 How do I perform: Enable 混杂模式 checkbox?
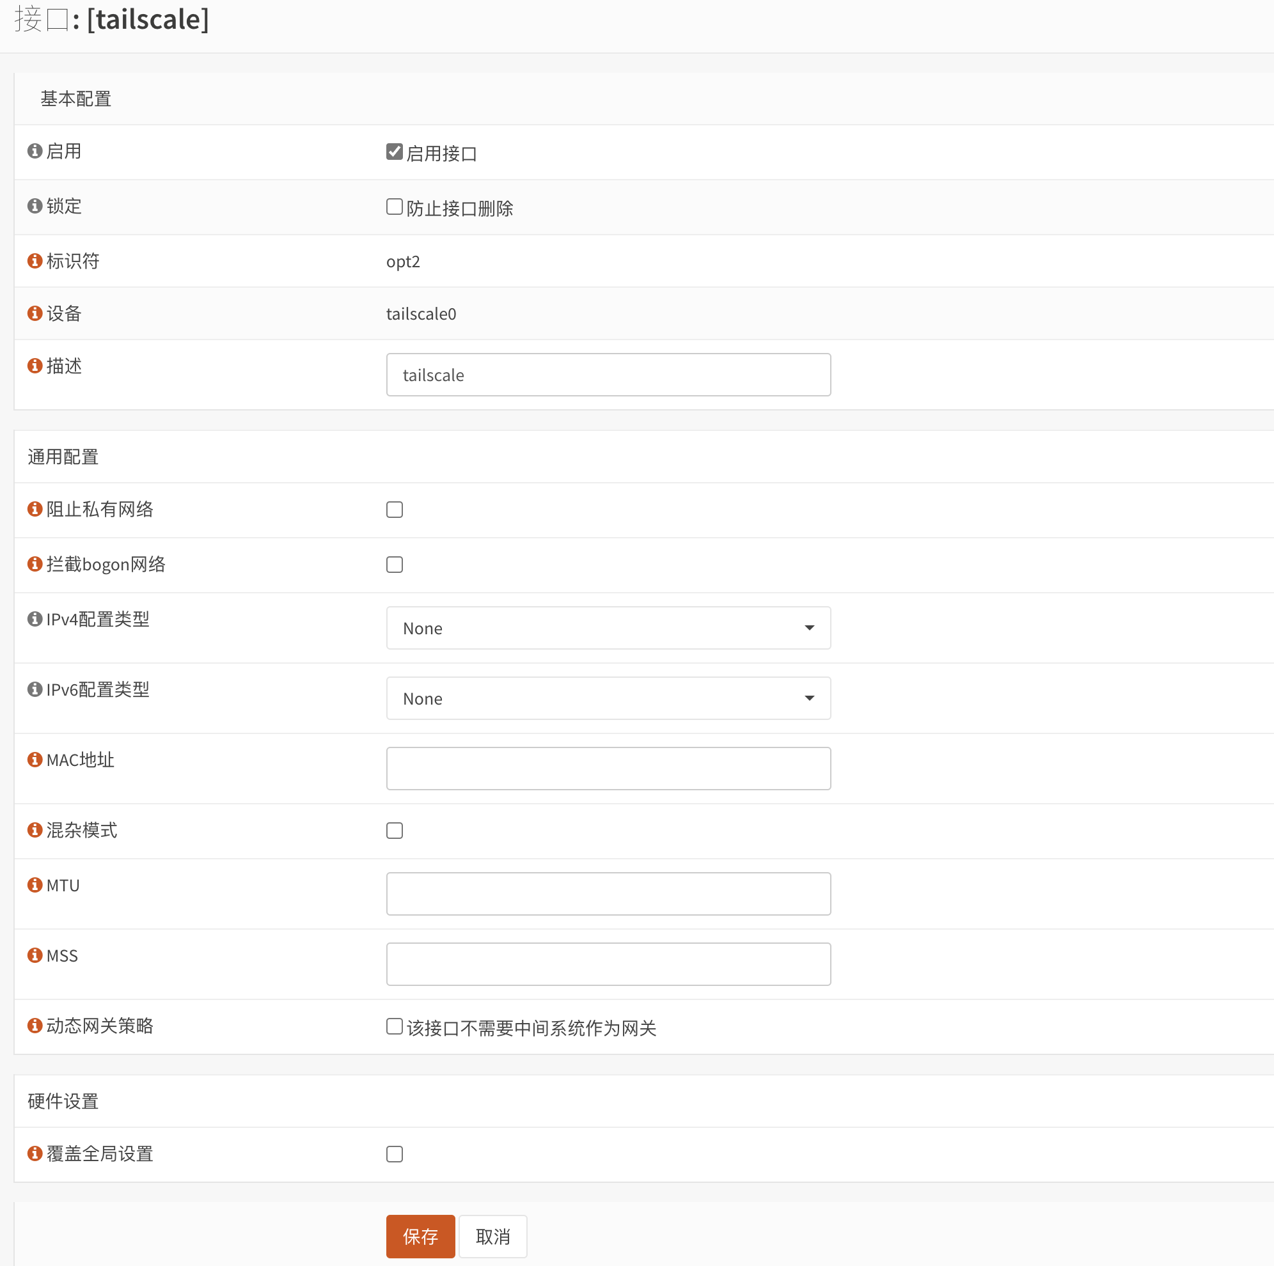(x=395, y=830)
